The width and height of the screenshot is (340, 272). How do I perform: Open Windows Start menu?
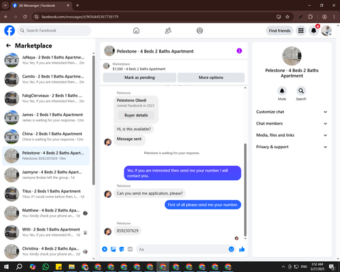(x=6, y=267)
